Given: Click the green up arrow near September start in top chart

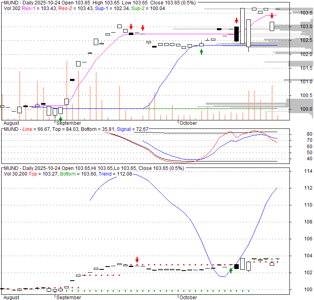Looking at the screenshot, I should pyautogui.click(x=60, y=119).
